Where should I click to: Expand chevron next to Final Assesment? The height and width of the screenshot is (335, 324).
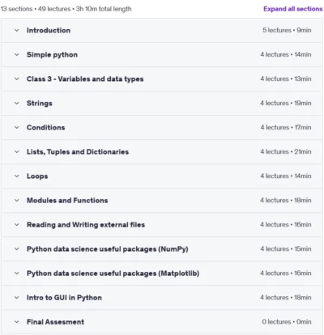pyautogui.click(x=17, y=321)
